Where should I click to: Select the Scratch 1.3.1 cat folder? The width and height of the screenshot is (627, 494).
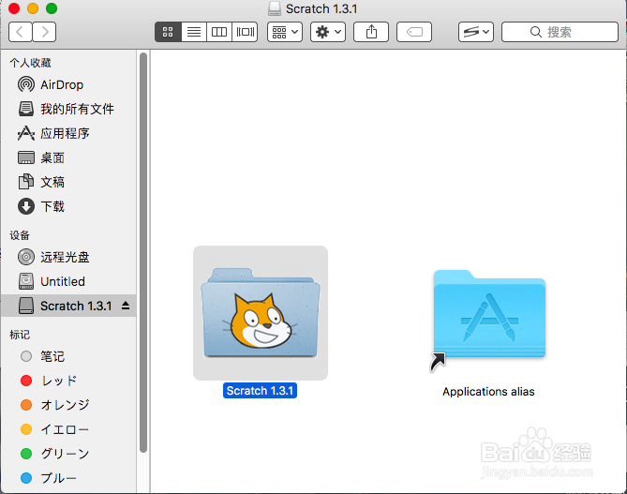pyautogui.click(x=261, y=313)
